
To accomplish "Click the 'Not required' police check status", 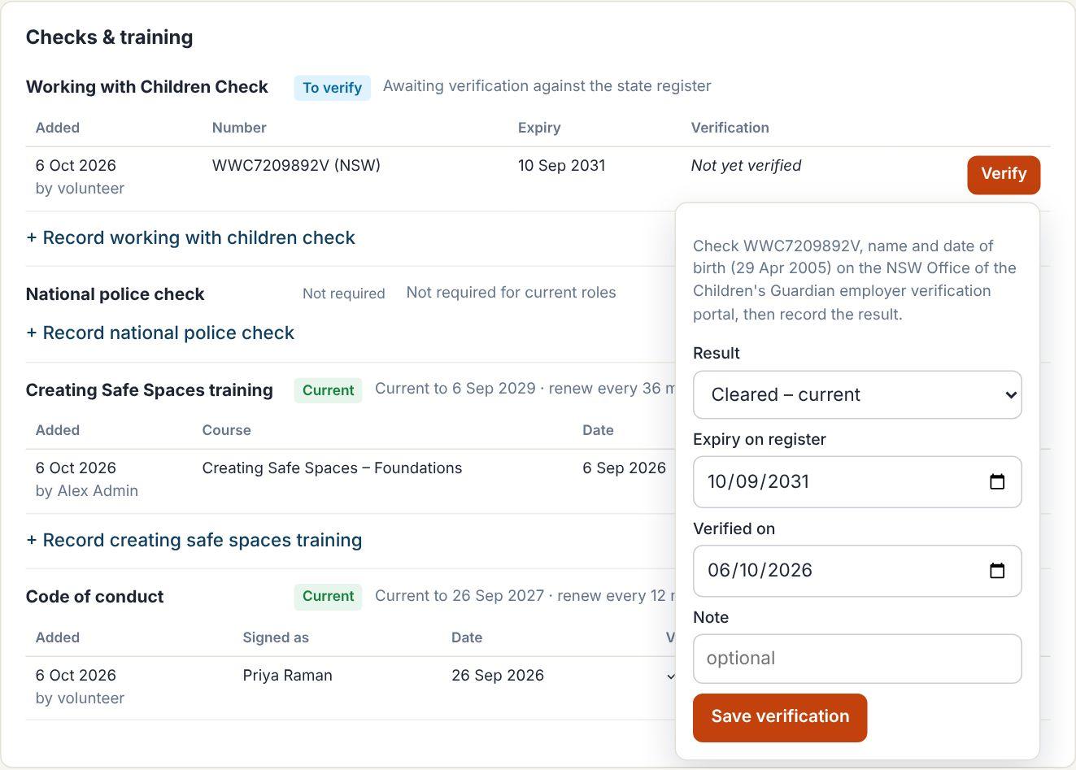I will (343, 294).
